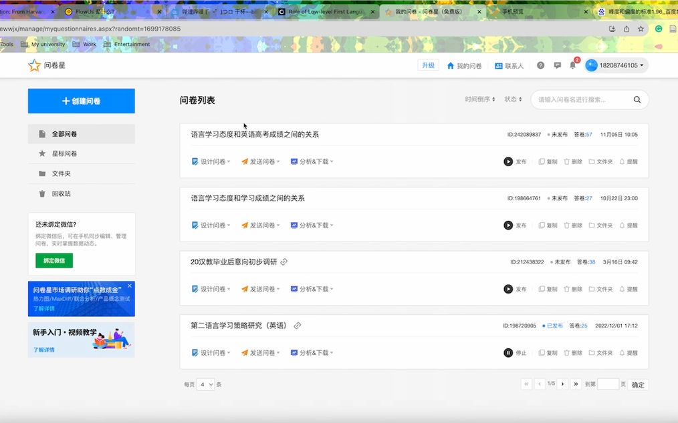
Task: Click the notification bell with red badge
Action: [x=572, y=65]
